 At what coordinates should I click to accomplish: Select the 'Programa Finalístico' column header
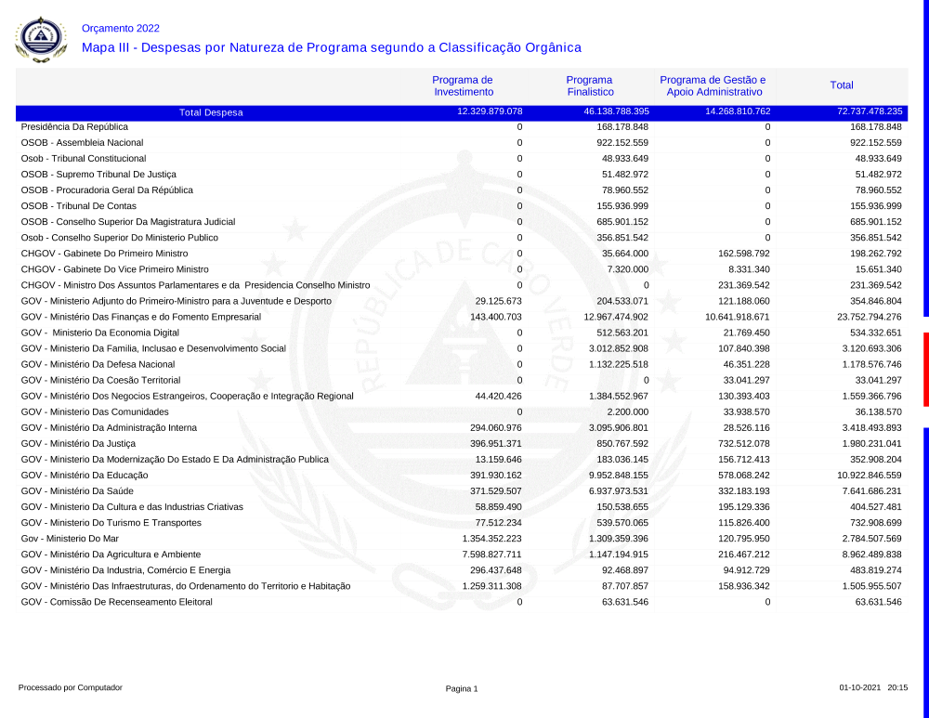click(589, 85)
